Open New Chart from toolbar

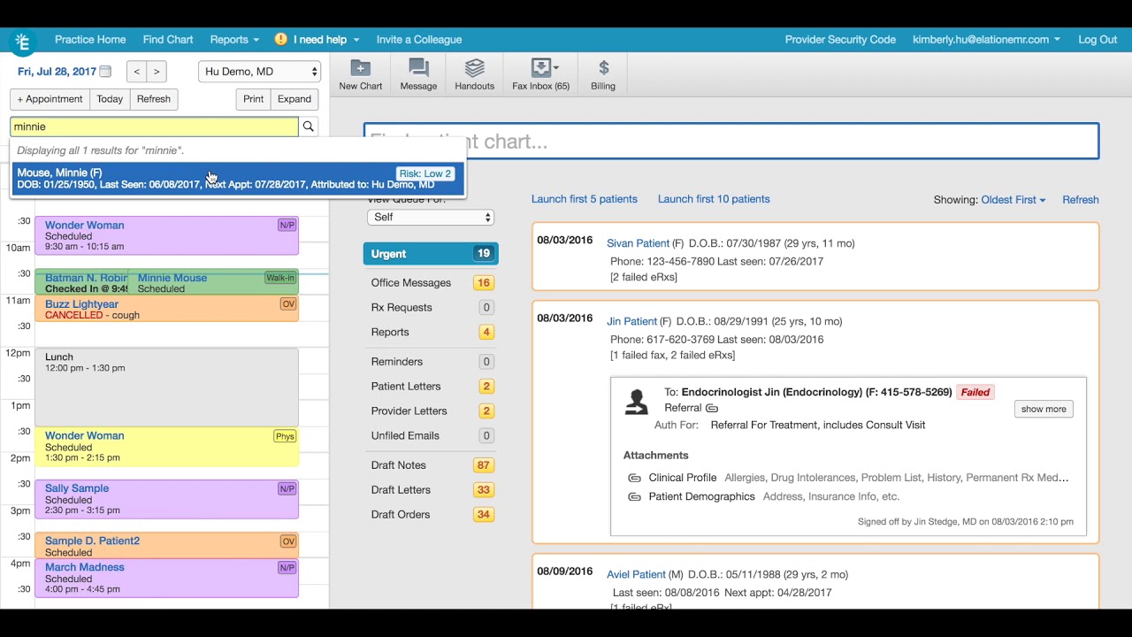coord(361,75)
